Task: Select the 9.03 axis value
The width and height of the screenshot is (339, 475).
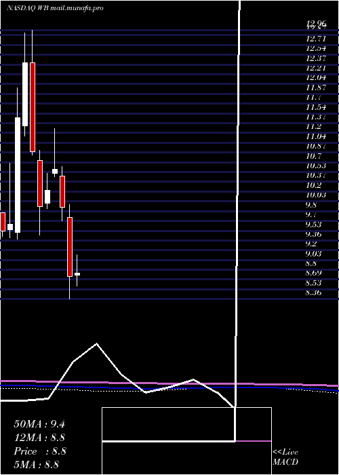Action: coord(314,254)
